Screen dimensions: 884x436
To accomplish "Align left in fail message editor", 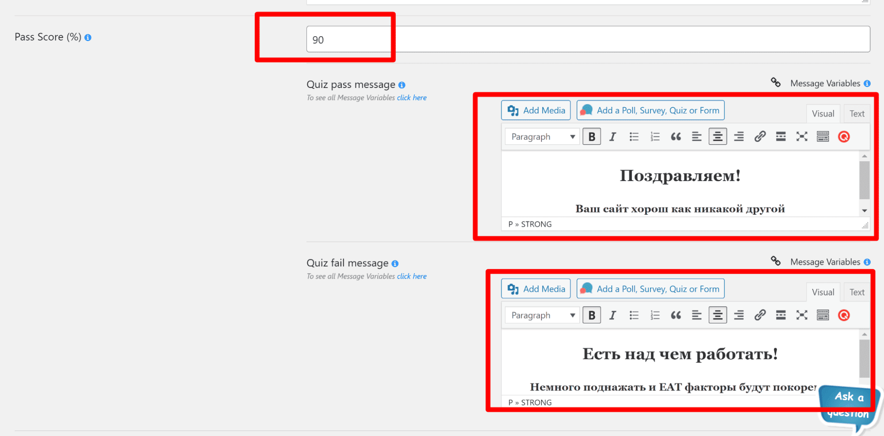I will [x=696, y=315].
